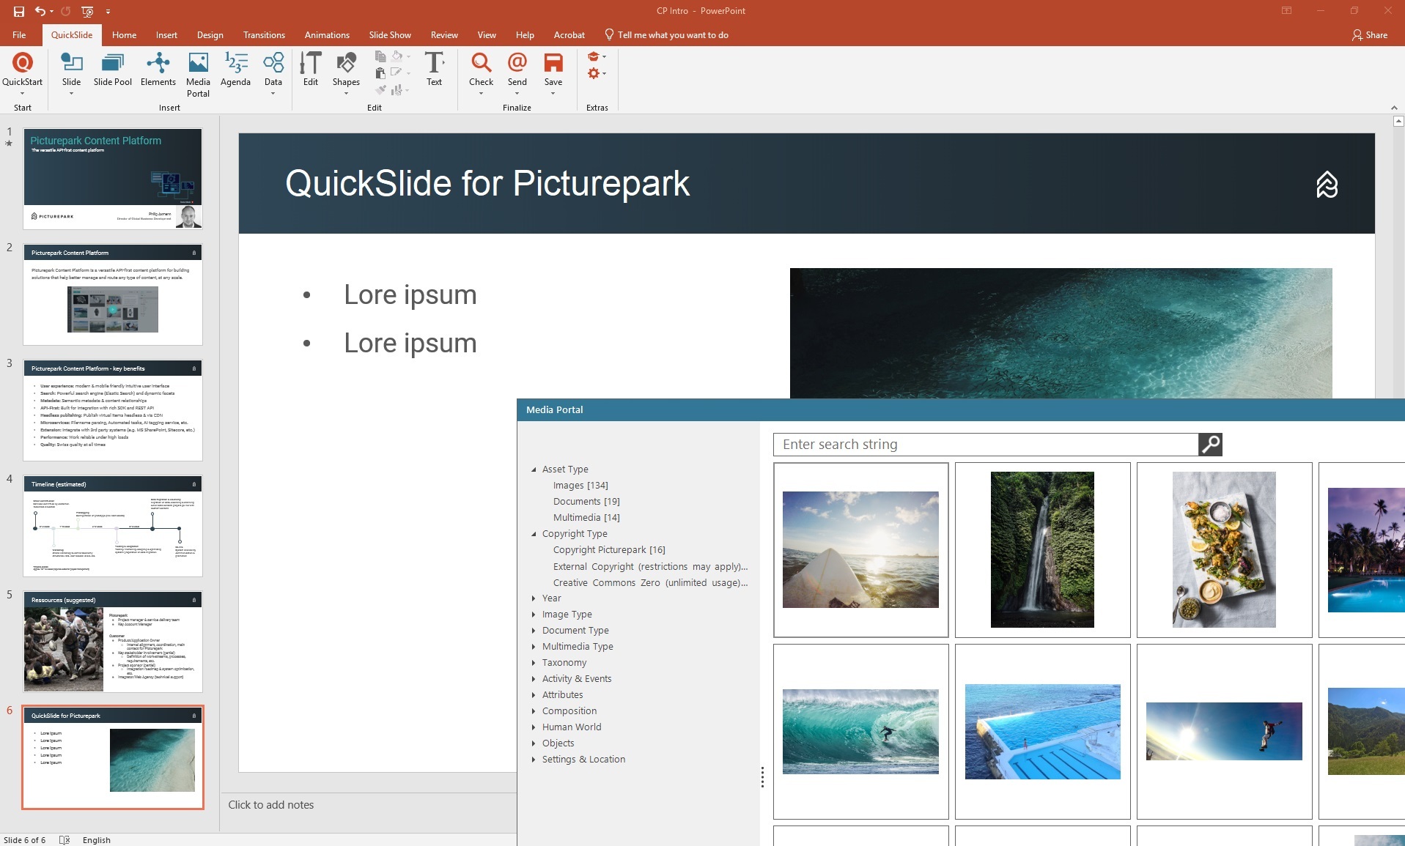The image size is (1405, 846).
Task: Filter by Copyright Picturepark [16]
Action: point(609,550)
